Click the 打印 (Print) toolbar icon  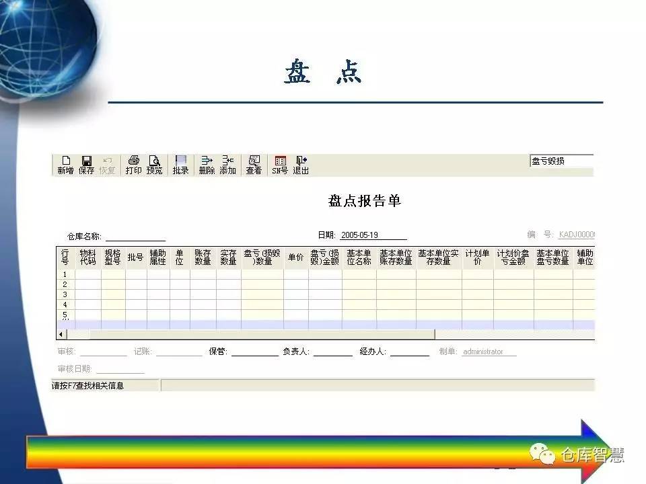click(x=134, y=165)
